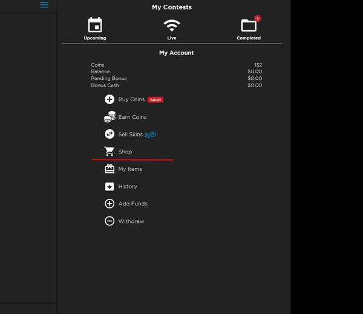Open the hamburger menu icon
The height and width of the screenshot is (314, 363).
tap(44, 5)
